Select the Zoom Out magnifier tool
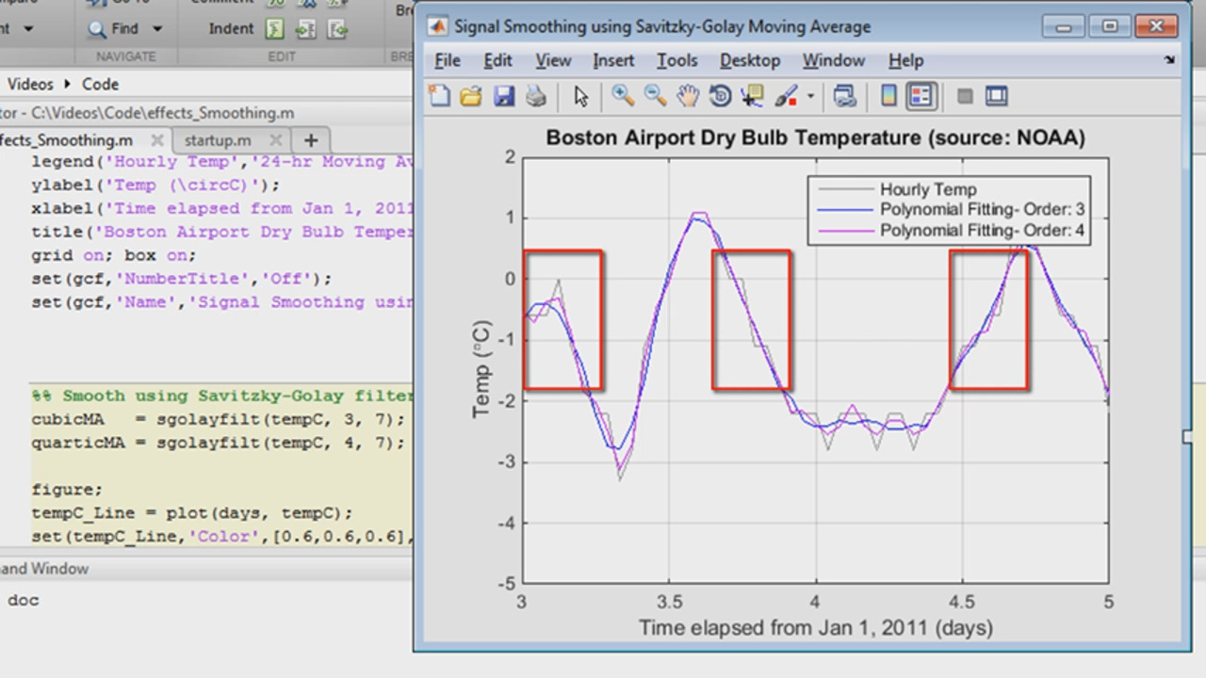 pos(655,96)
